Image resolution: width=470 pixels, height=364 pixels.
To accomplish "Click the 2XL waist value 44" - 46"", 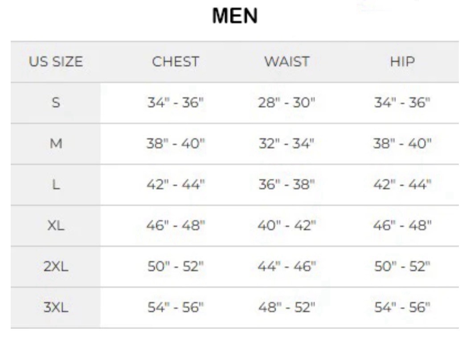I will [286, 267].
